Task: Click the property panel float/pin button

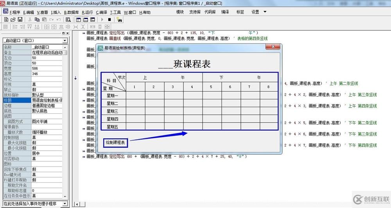Action: pyautogui.click(x=63, y=33)
